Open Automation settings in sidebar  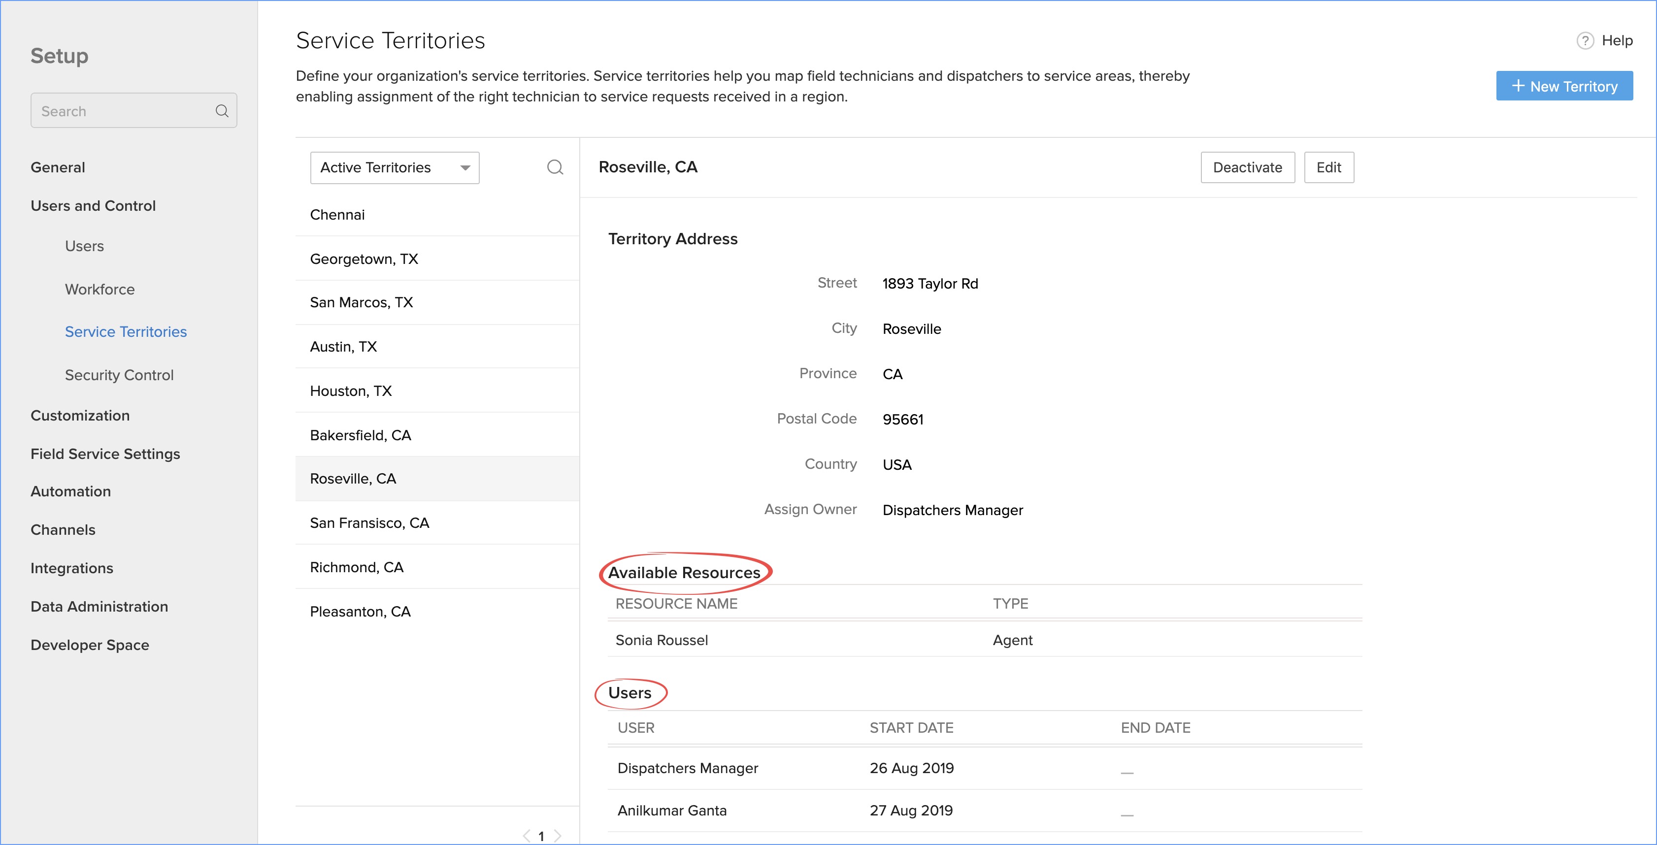tap(71, 491)
